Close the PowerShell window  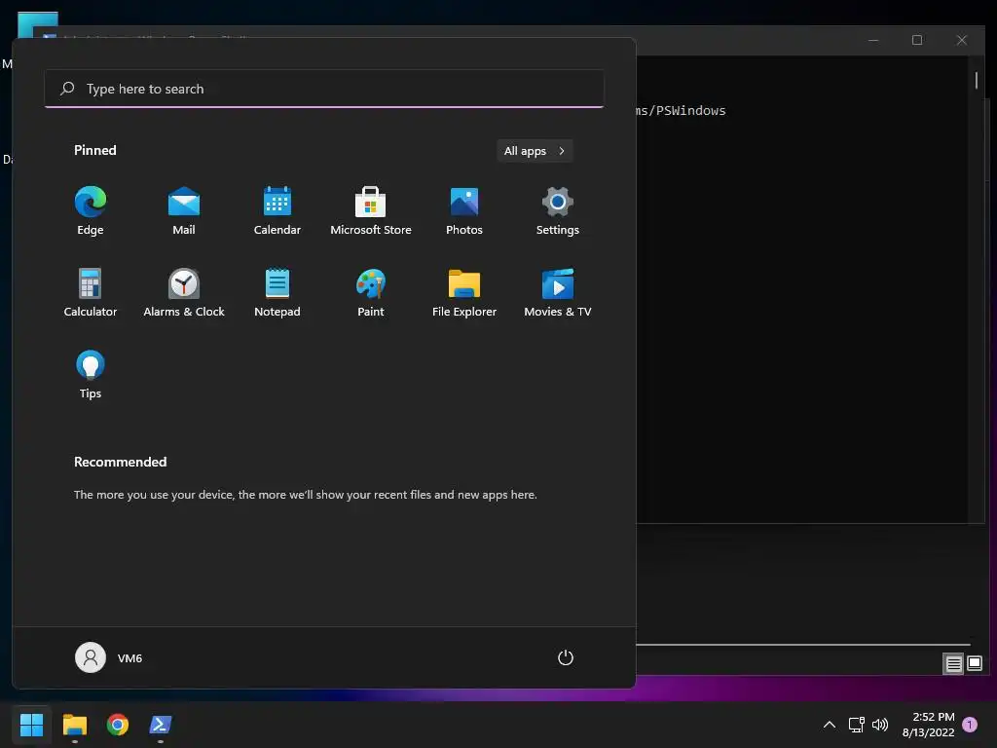point(961,40)
